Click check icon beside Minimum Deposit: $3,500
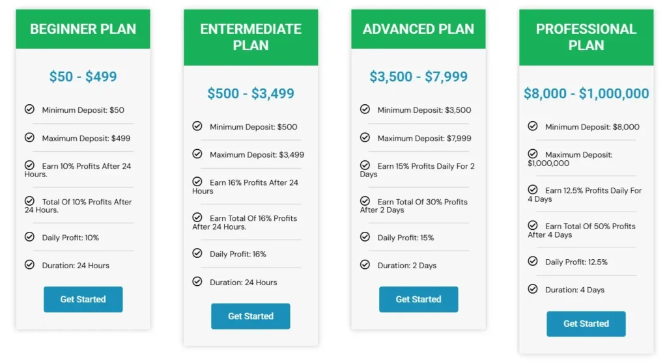 [365, 109]
